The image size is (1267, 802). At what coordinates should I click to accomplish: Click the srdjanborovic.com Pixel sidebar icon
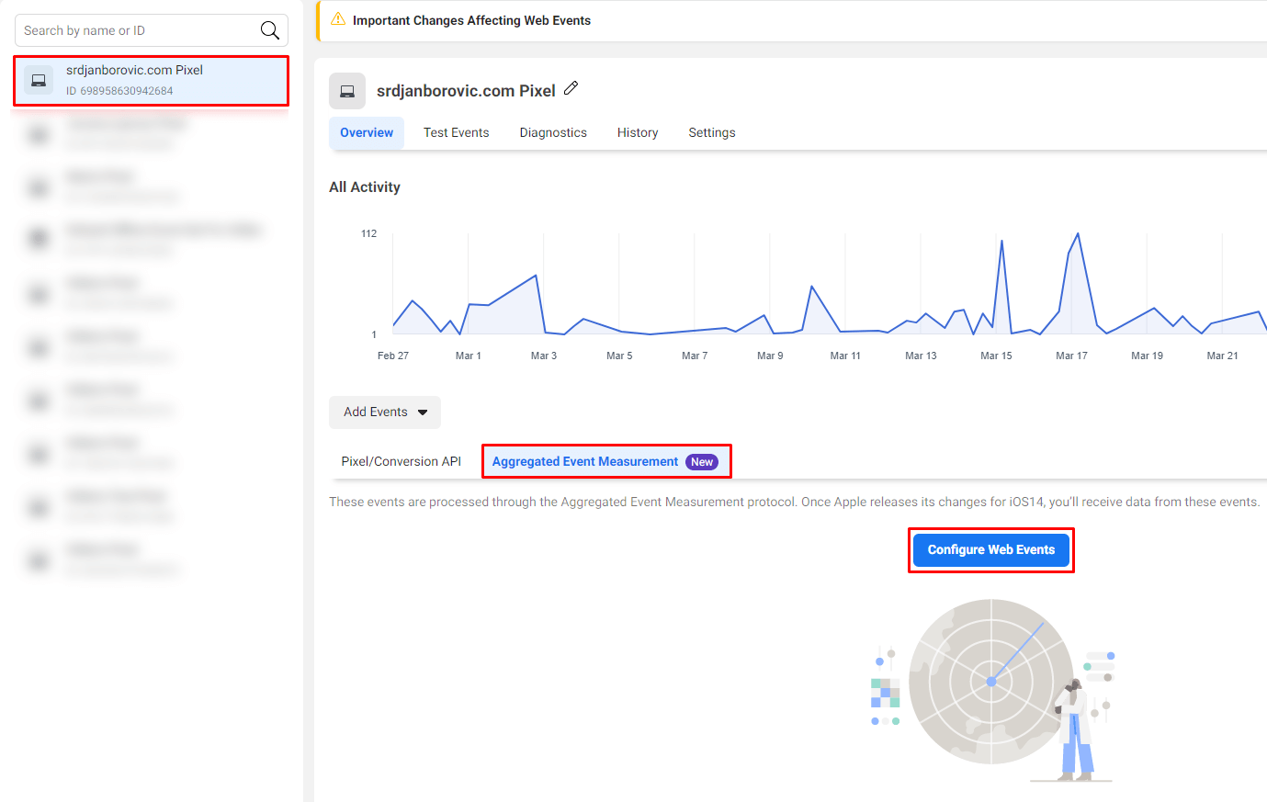pos(39,80)
